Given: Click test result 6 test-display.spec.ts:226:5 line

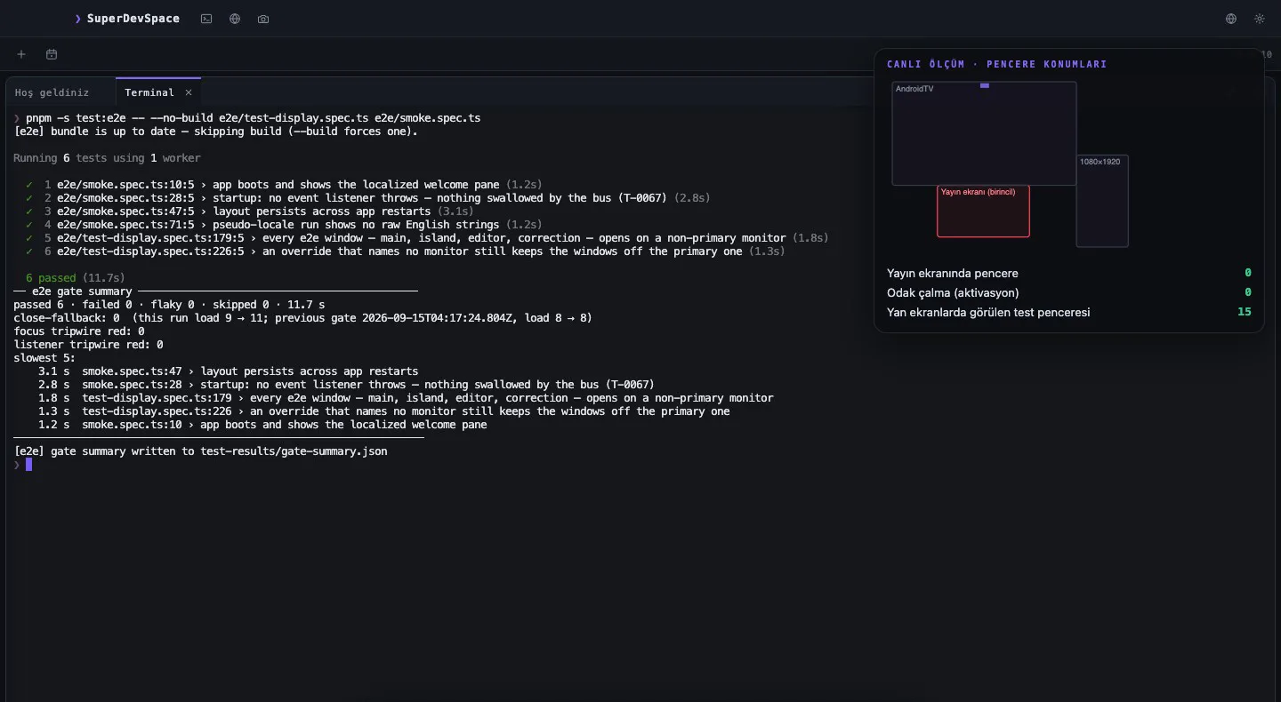Looking at the screenshot, I should 405,251.
